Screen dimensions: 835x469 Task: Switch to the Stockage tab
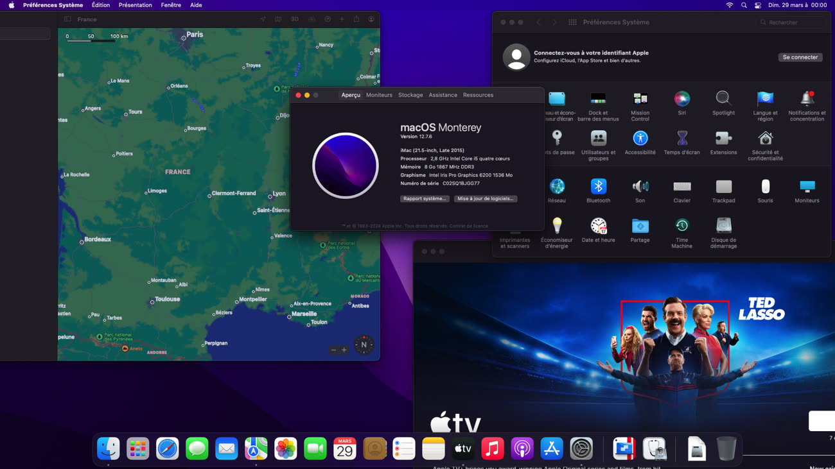coord(410,95)
